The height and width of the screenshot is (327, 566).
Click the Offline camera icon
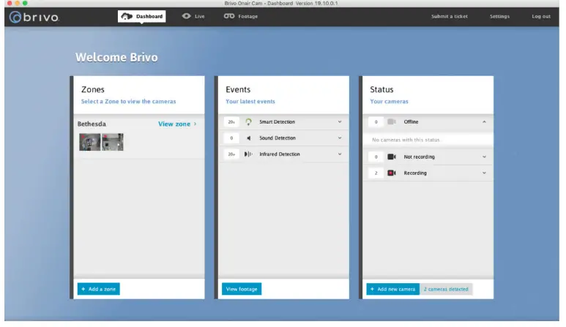(392, 122)
